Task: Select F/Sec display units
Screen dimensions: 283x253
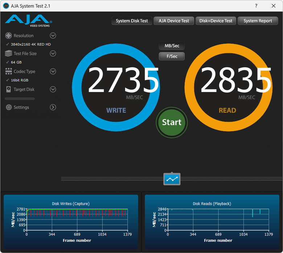Action: click(172, 56)
